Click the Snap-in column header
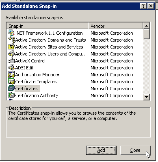158x162 pixels. [x=47, y=26]
